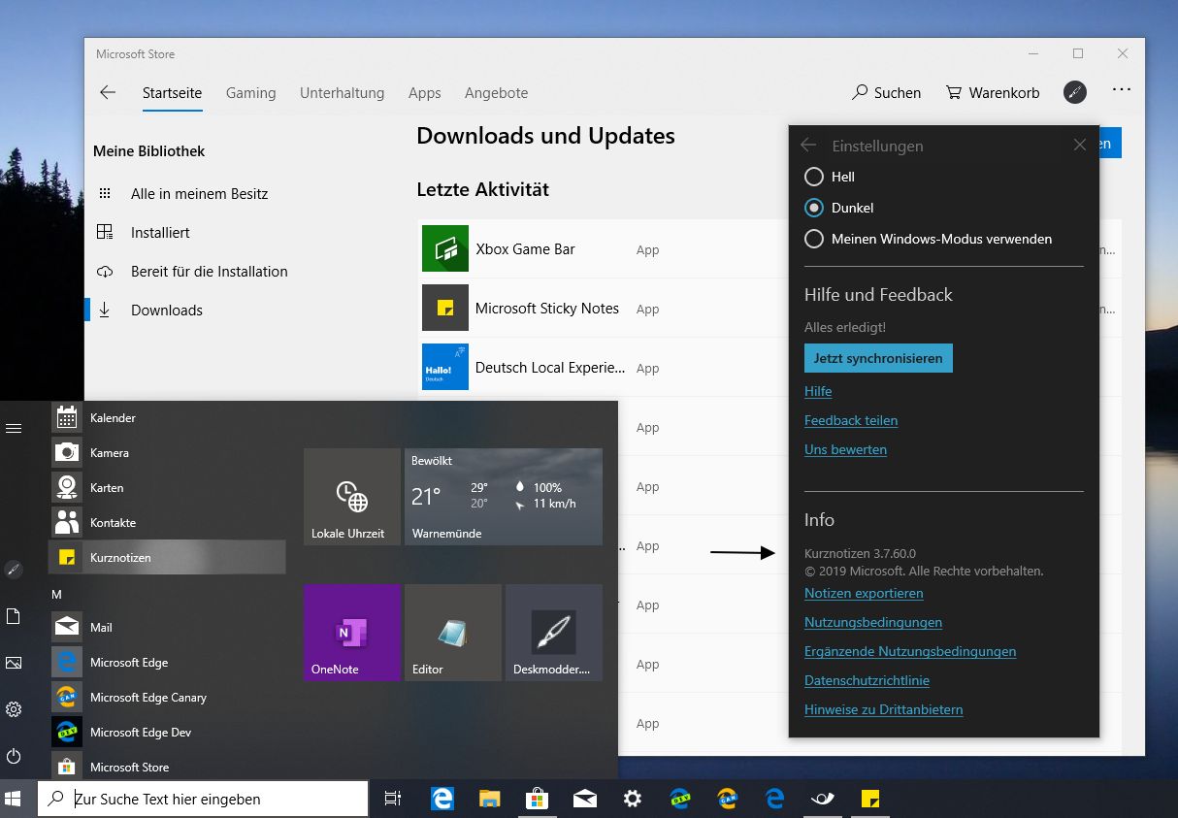Open Microsoft Store in Start list
1178x818 pixels.
[167, 767]
